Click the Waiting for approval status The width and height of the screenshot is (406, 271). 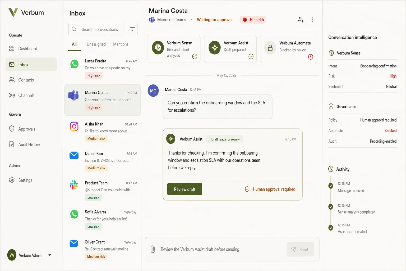(215, 20)
